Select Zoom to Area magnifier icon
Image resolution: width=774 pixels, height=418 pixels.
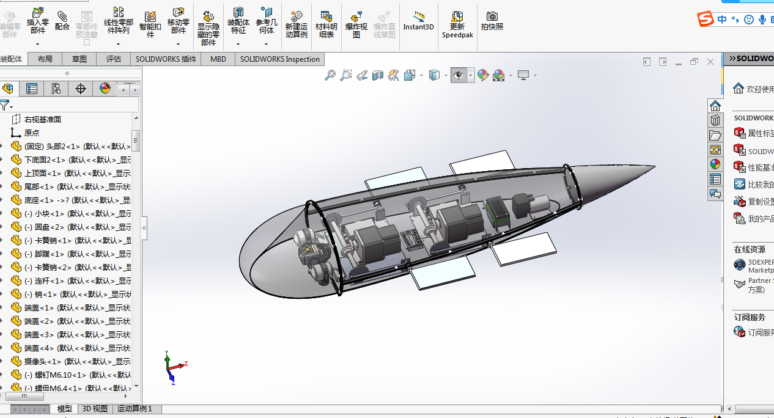346,75
